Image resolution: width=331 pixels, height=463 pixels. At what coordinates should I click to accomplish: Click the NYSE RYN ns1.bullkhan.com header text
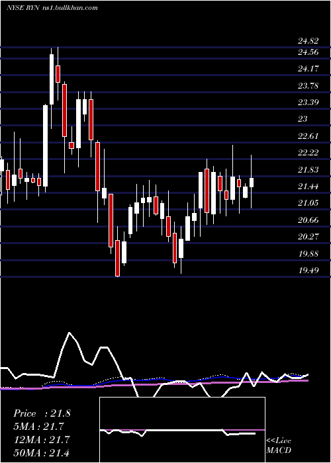coord(52,8)
